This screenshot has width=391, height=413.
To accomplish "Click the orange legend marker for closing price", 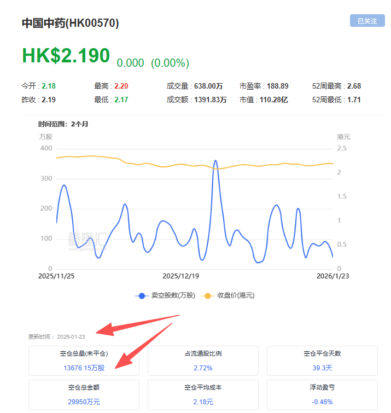I will tap(207, 296).
